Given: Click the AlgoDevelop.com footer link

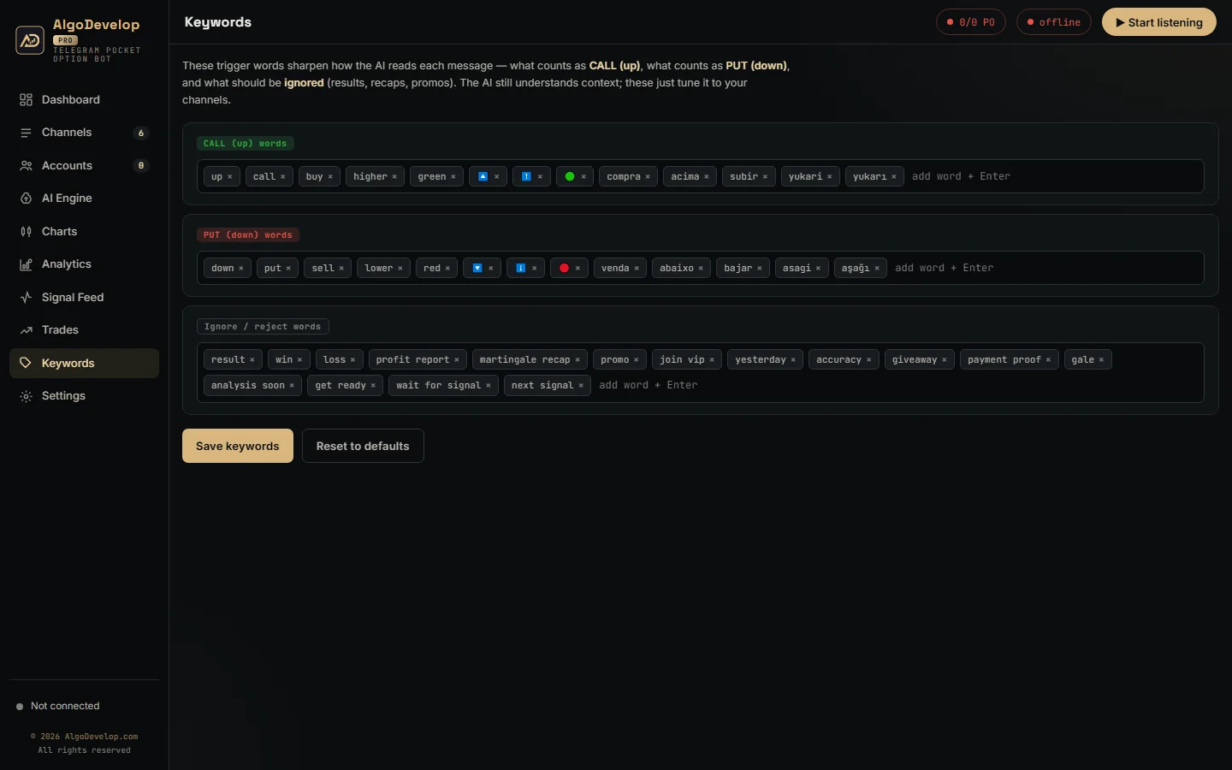Looking at the screenshot, I should click(101, 737).
